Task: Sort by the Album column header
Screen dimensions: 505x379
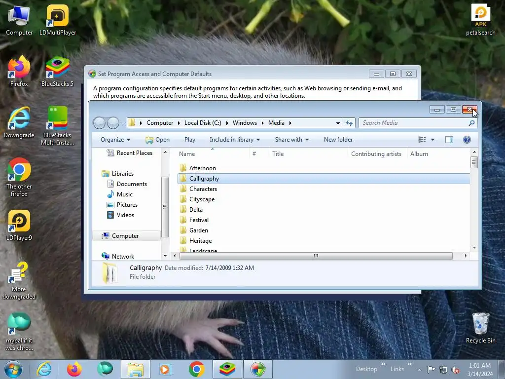Action: [419, 154]
